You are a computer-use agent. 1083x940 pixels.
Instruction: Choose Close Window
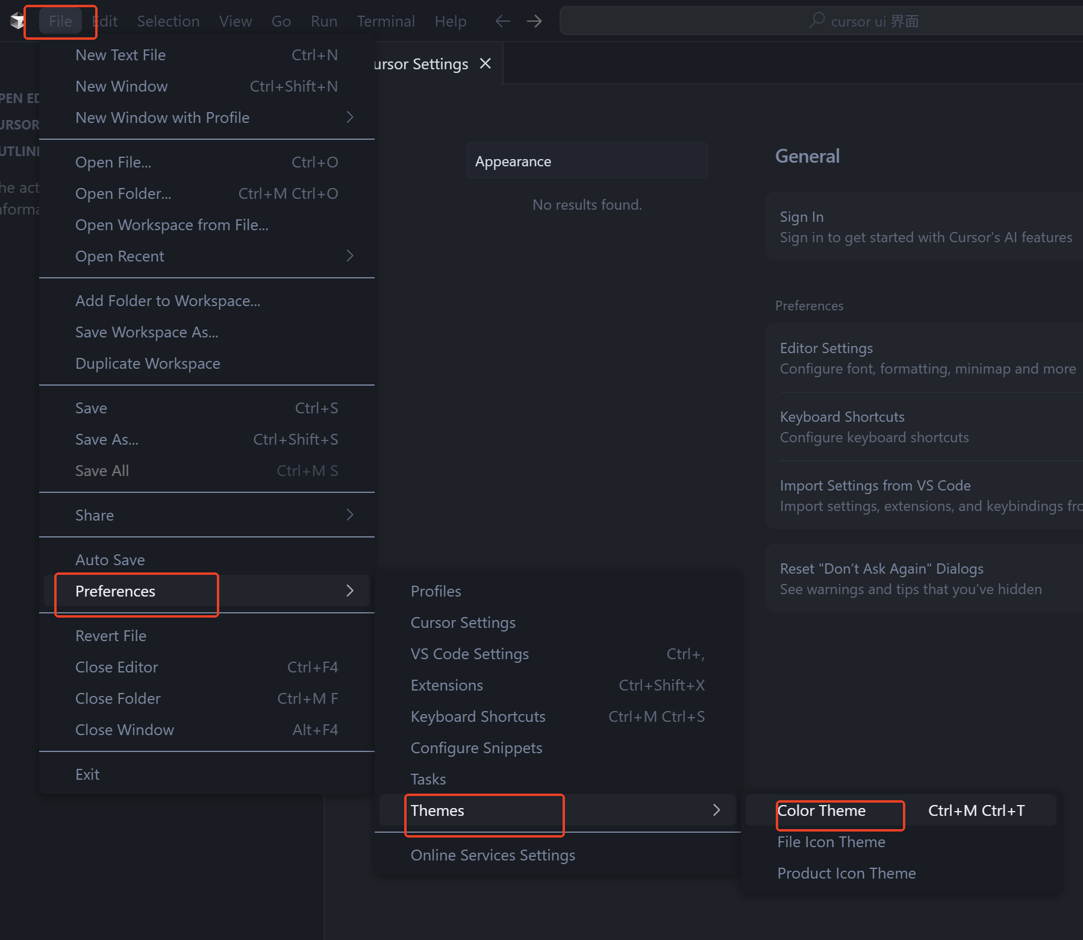207,730
